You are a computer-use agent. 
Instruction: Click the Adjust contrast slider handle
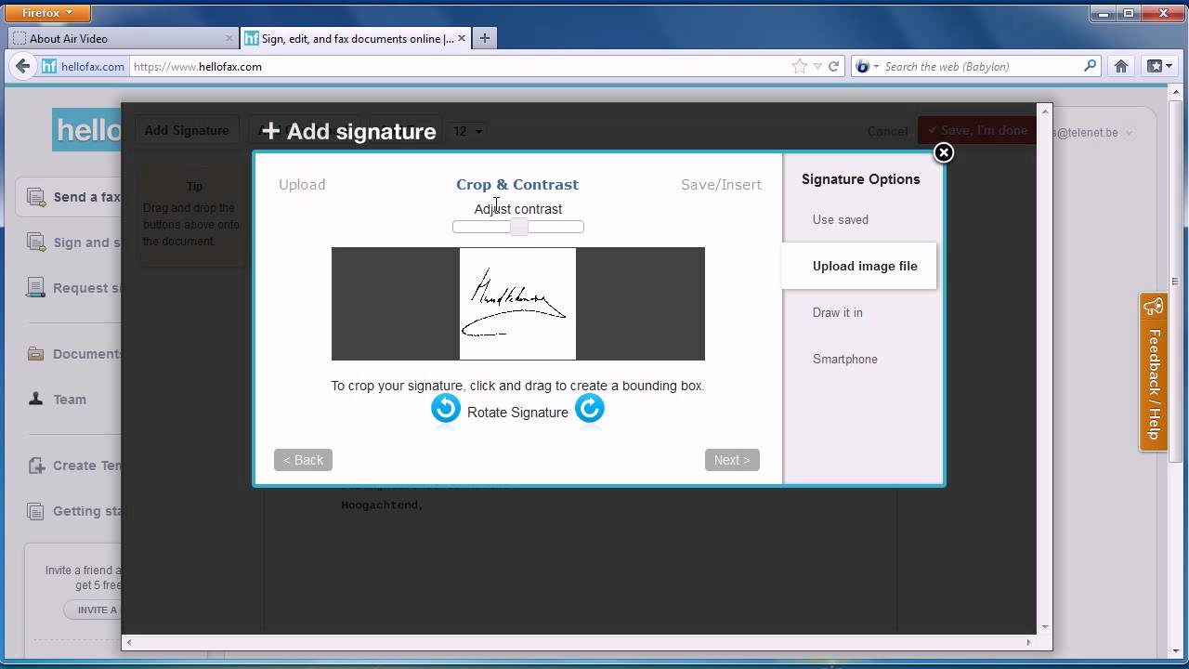point(519,227)
